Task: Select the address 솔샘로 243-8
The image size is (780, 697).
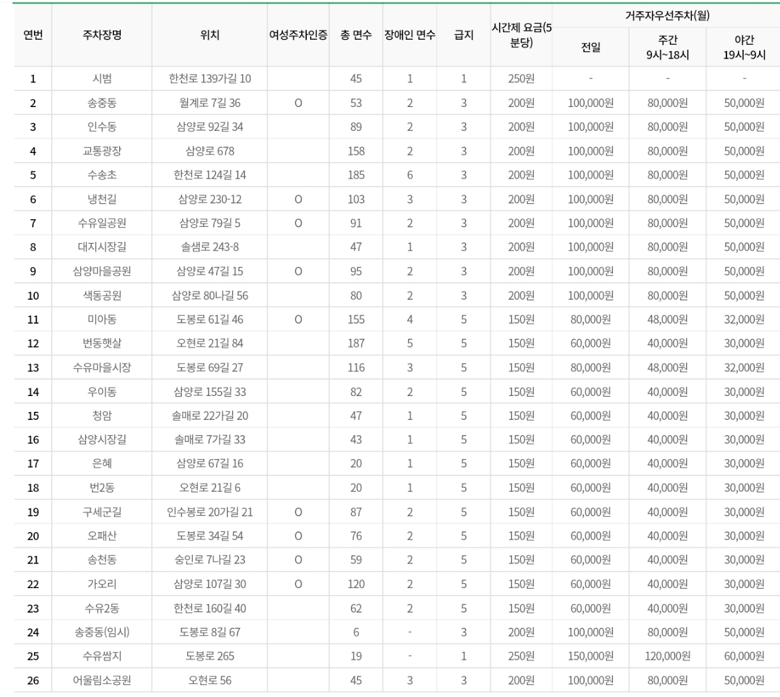Action: click(x=209, y=247)
